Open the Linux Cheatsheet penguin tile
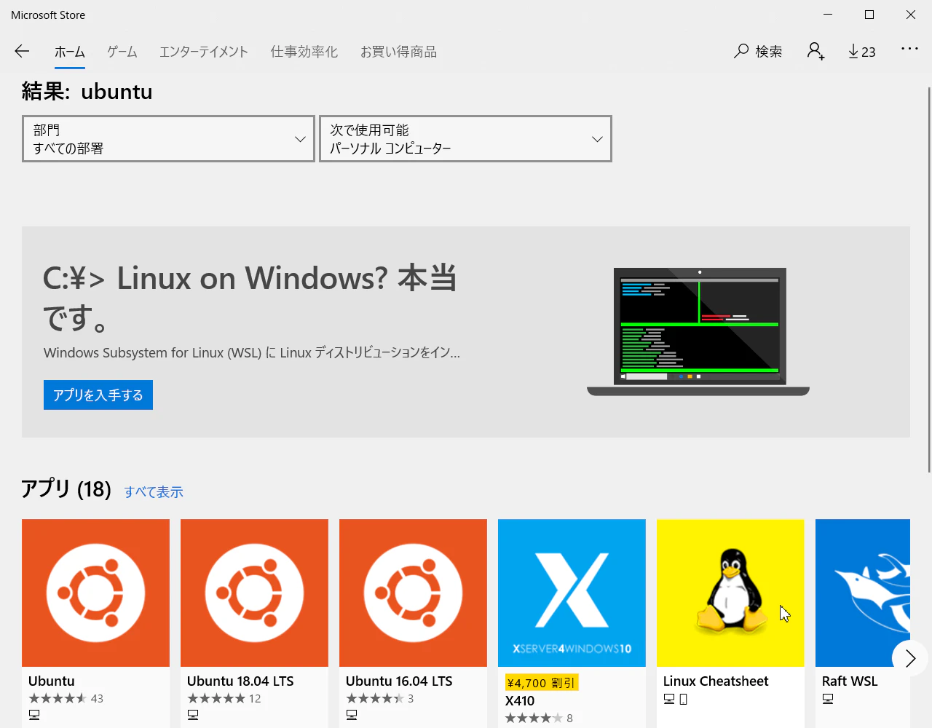Screen dimensions: 932x728 pyautogui.click(x=730, y=593)
